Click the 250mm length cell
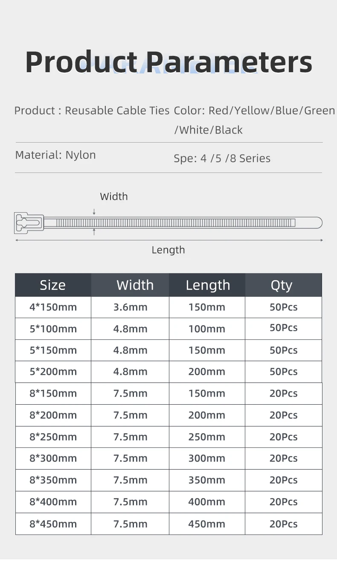337x561 pixels. 207,437
